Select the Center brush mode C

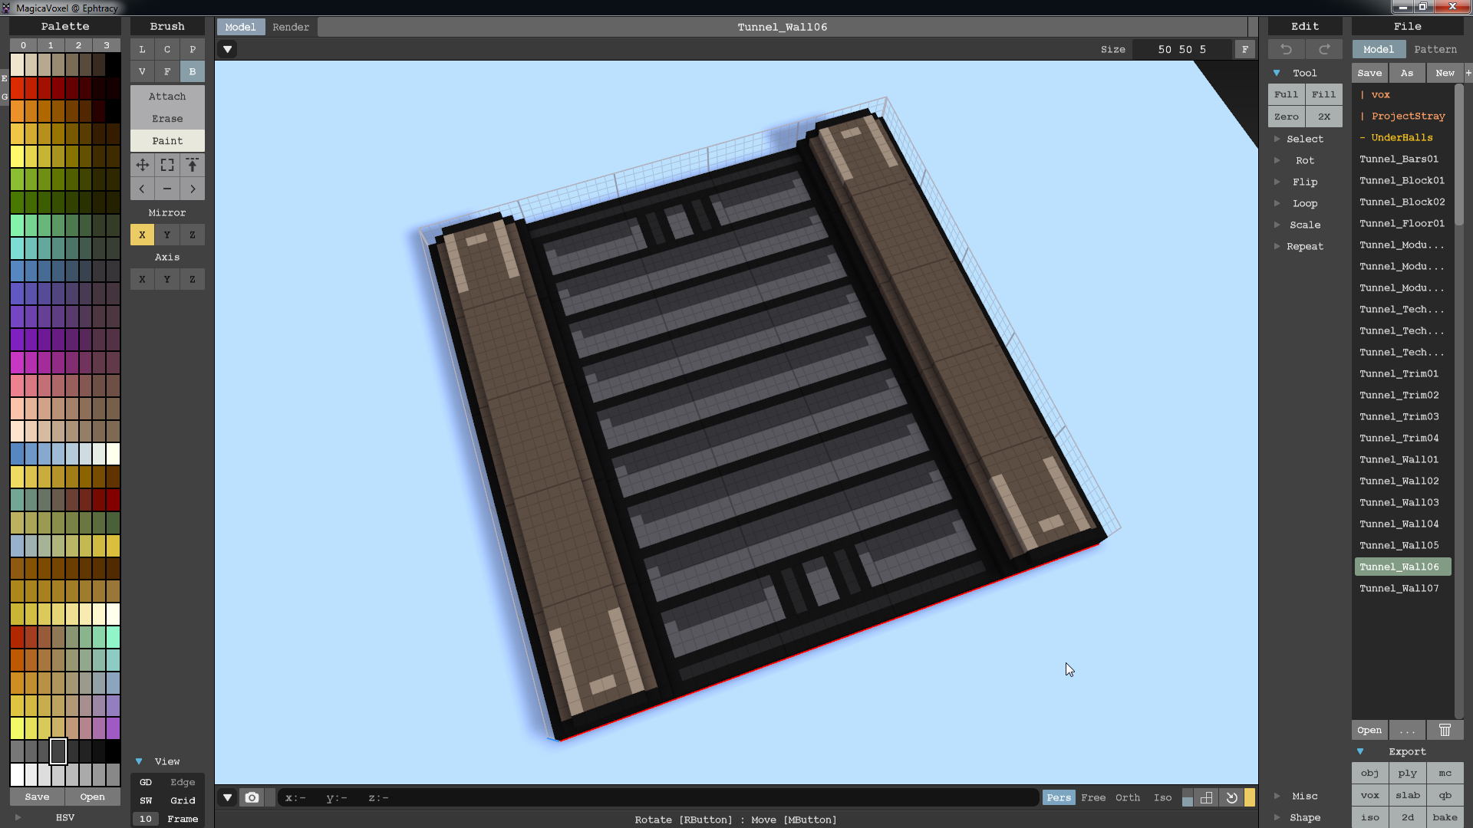pyautogui.click(x=167, y=49)
